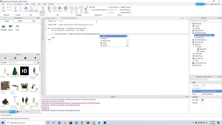Collapse the ReplicatedStorage tree node
222x125 pixels.
pos(191,33)
